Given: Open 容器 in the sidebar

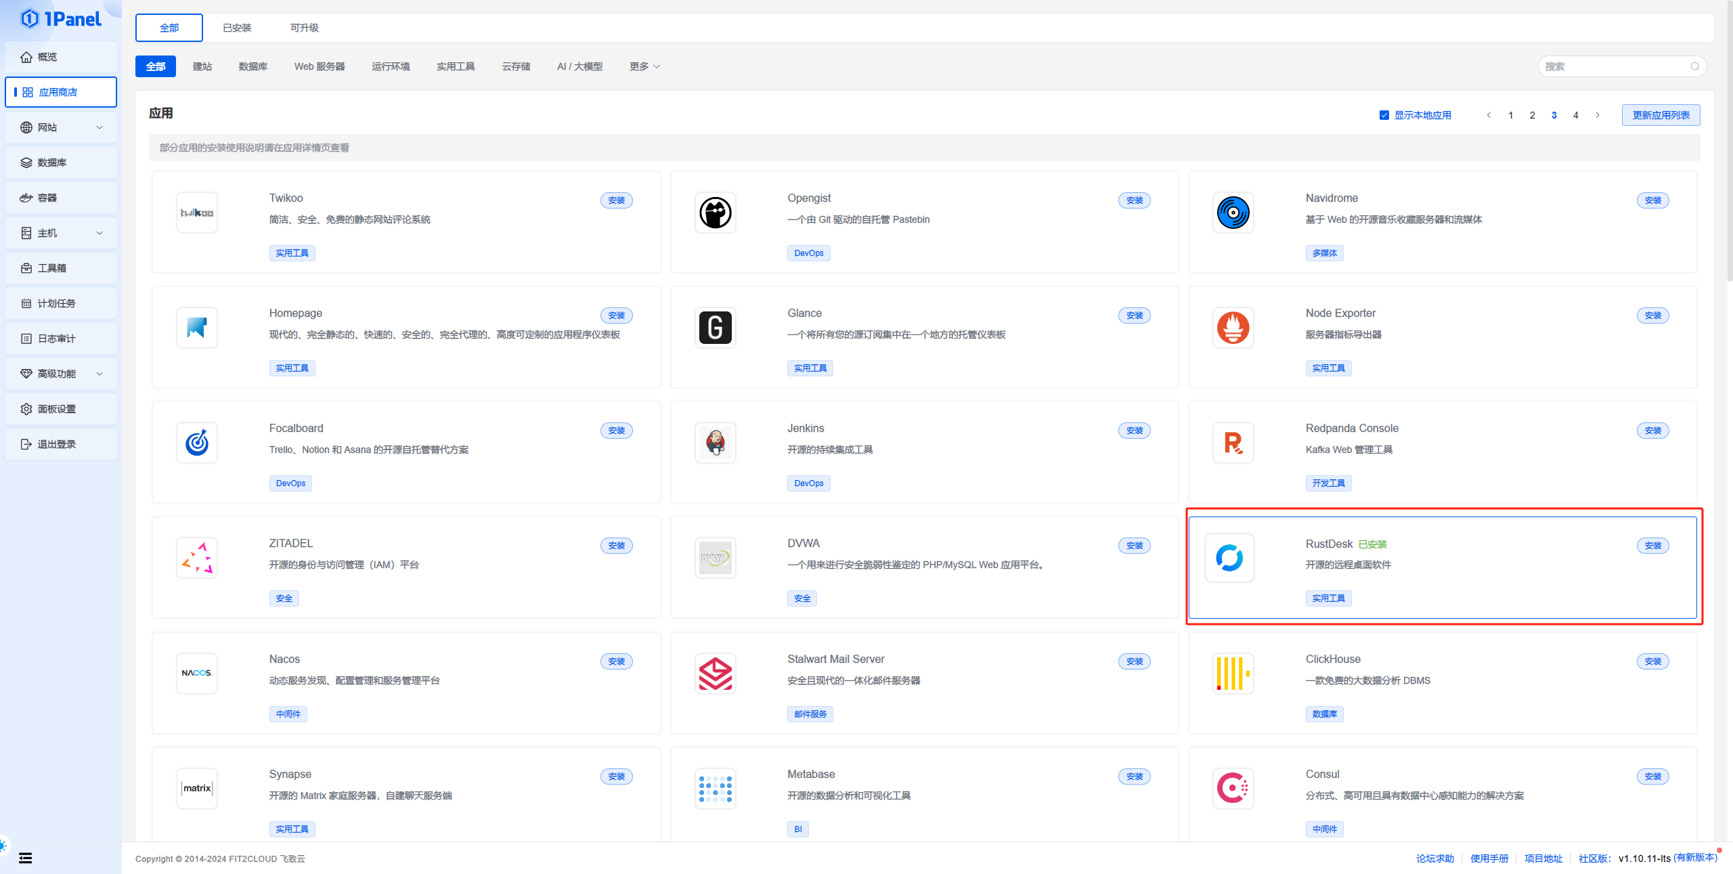Looking at the screenshot, I should (x=61, y=198).
